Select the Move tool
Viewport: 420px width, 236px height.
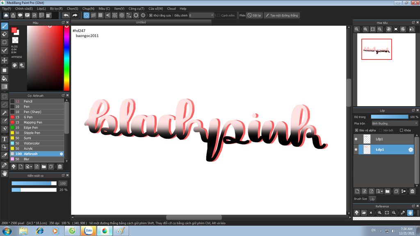point(4,60)
